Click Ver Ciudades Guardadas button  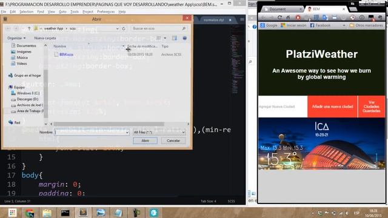(372, 107)
